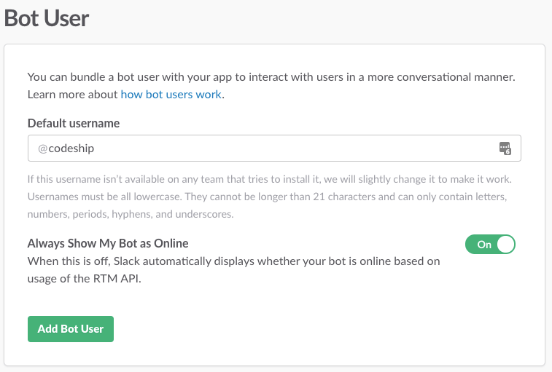The height and width of the screenshot is (372, 552).
Task: Click the 'On' label inside the green switch
Action: (x=484, y=245)
